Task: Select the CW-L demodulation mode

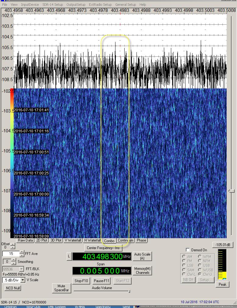Action: click(184, 274)
